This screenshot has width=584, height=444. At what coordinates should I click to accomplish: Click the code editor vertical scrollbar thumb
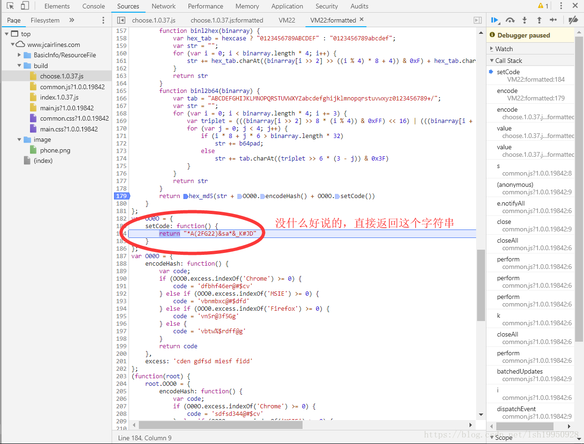[480, 285]
